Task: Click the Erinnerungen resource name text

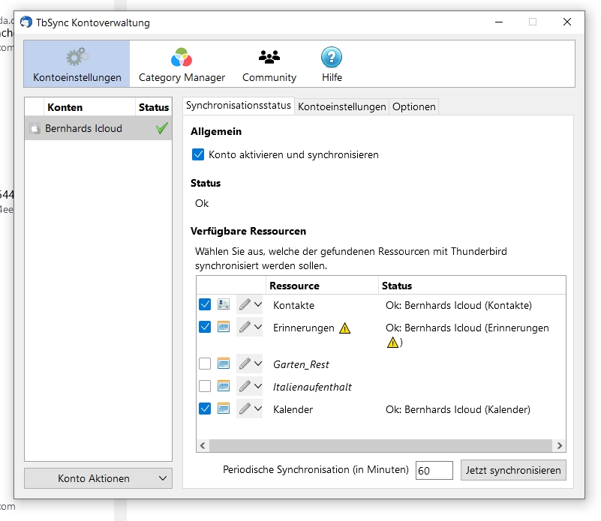Action: point(304,328)
